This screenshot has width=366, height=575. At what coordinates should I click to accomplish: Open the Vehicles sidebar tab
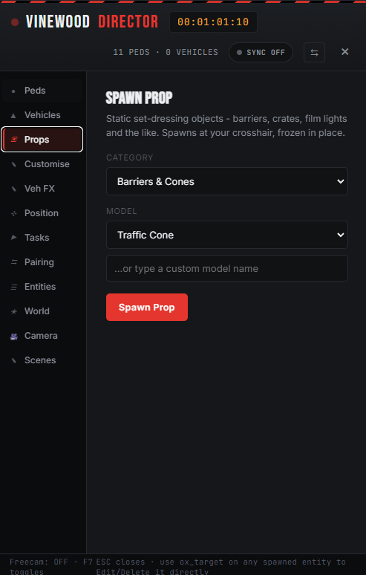42,115
